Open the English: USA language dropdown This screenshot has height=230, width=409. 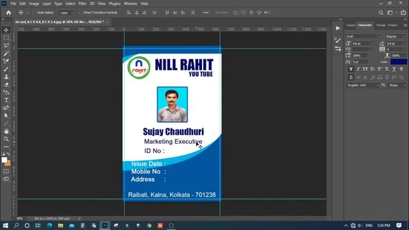(363, 85)
